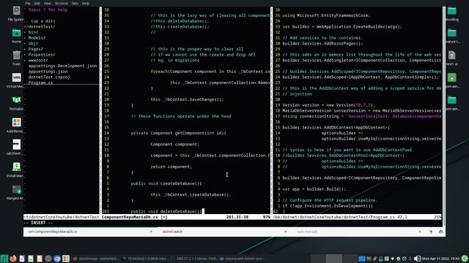Launch Firefox from the taskbar
This screenshot has height=263, width=469.
click(x=13, y=259)
